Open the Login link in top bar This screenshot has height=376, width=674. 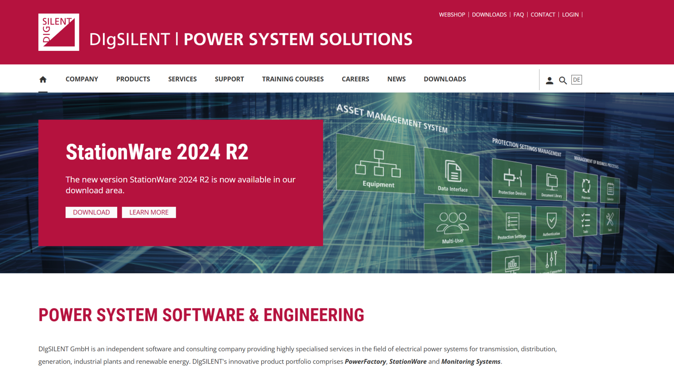[x=570, y=15]
